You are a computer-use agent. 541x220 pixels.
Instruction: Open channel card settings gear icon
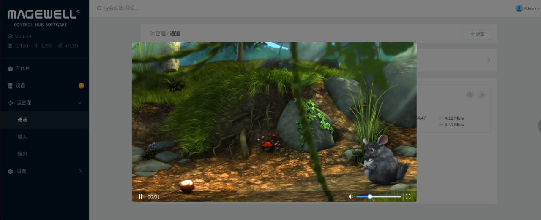pyautogui.click(x=470, y=95)
